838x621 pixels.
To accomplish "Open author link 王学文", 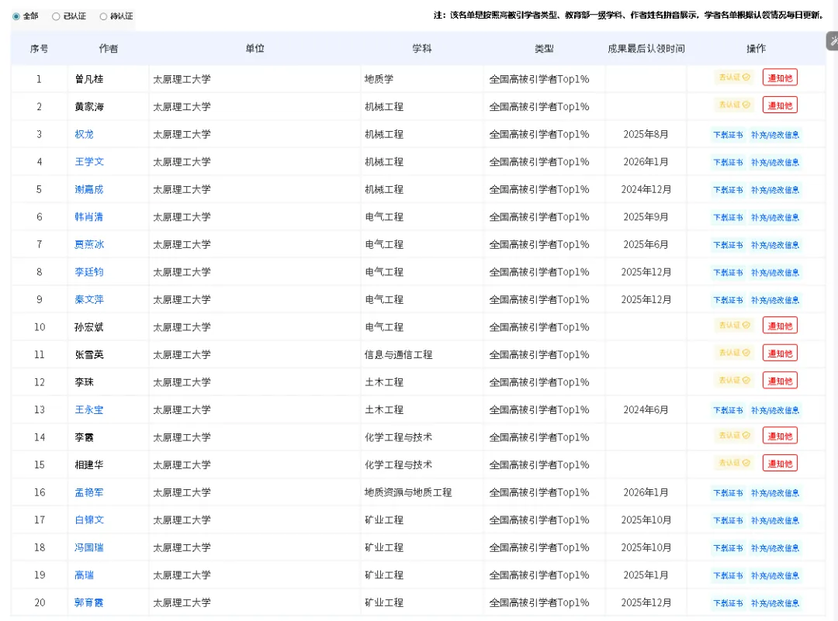I will [89, 162].
